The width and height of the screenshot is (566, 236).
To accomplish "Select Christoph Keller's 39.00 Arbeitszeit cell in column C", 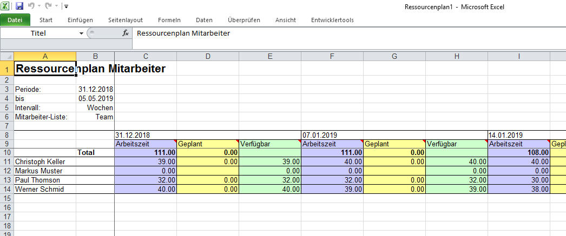I will click(x=146, y=161).
